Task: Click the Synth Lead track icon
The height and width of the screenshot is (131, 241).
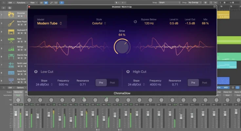Action: (x=11, y=65)
